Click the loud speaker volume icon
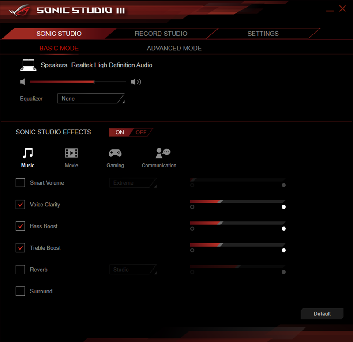 pyautogui.click(x=135, y=82)
